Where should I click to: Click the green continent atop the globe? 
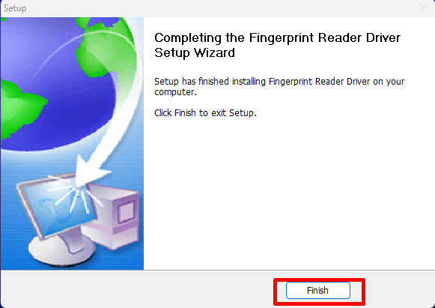[x=106, y=46]
